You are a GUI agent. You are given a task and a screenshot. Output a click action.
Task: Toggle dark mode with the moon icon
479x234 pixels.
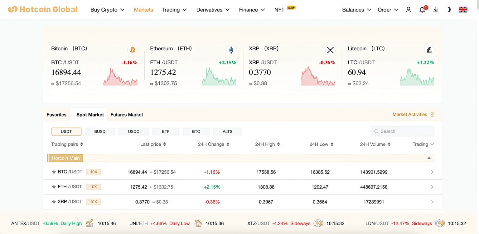(x=448, y=10)
